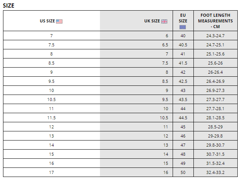Click the US flag icon
The width and height of the screenshot is (240, 180).
click(x=59, y=21)
